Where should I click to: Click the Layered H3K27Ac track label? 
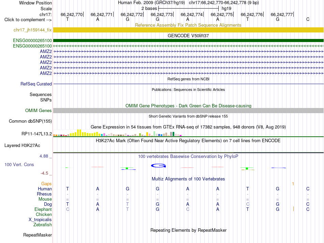point(22,146)
